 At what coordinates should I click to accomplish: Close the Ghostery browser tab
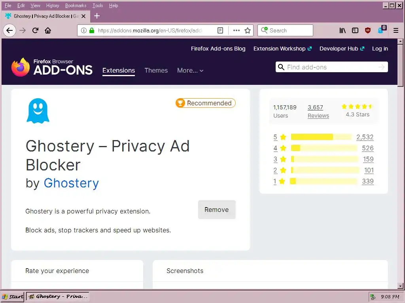[x=83, y=16]
